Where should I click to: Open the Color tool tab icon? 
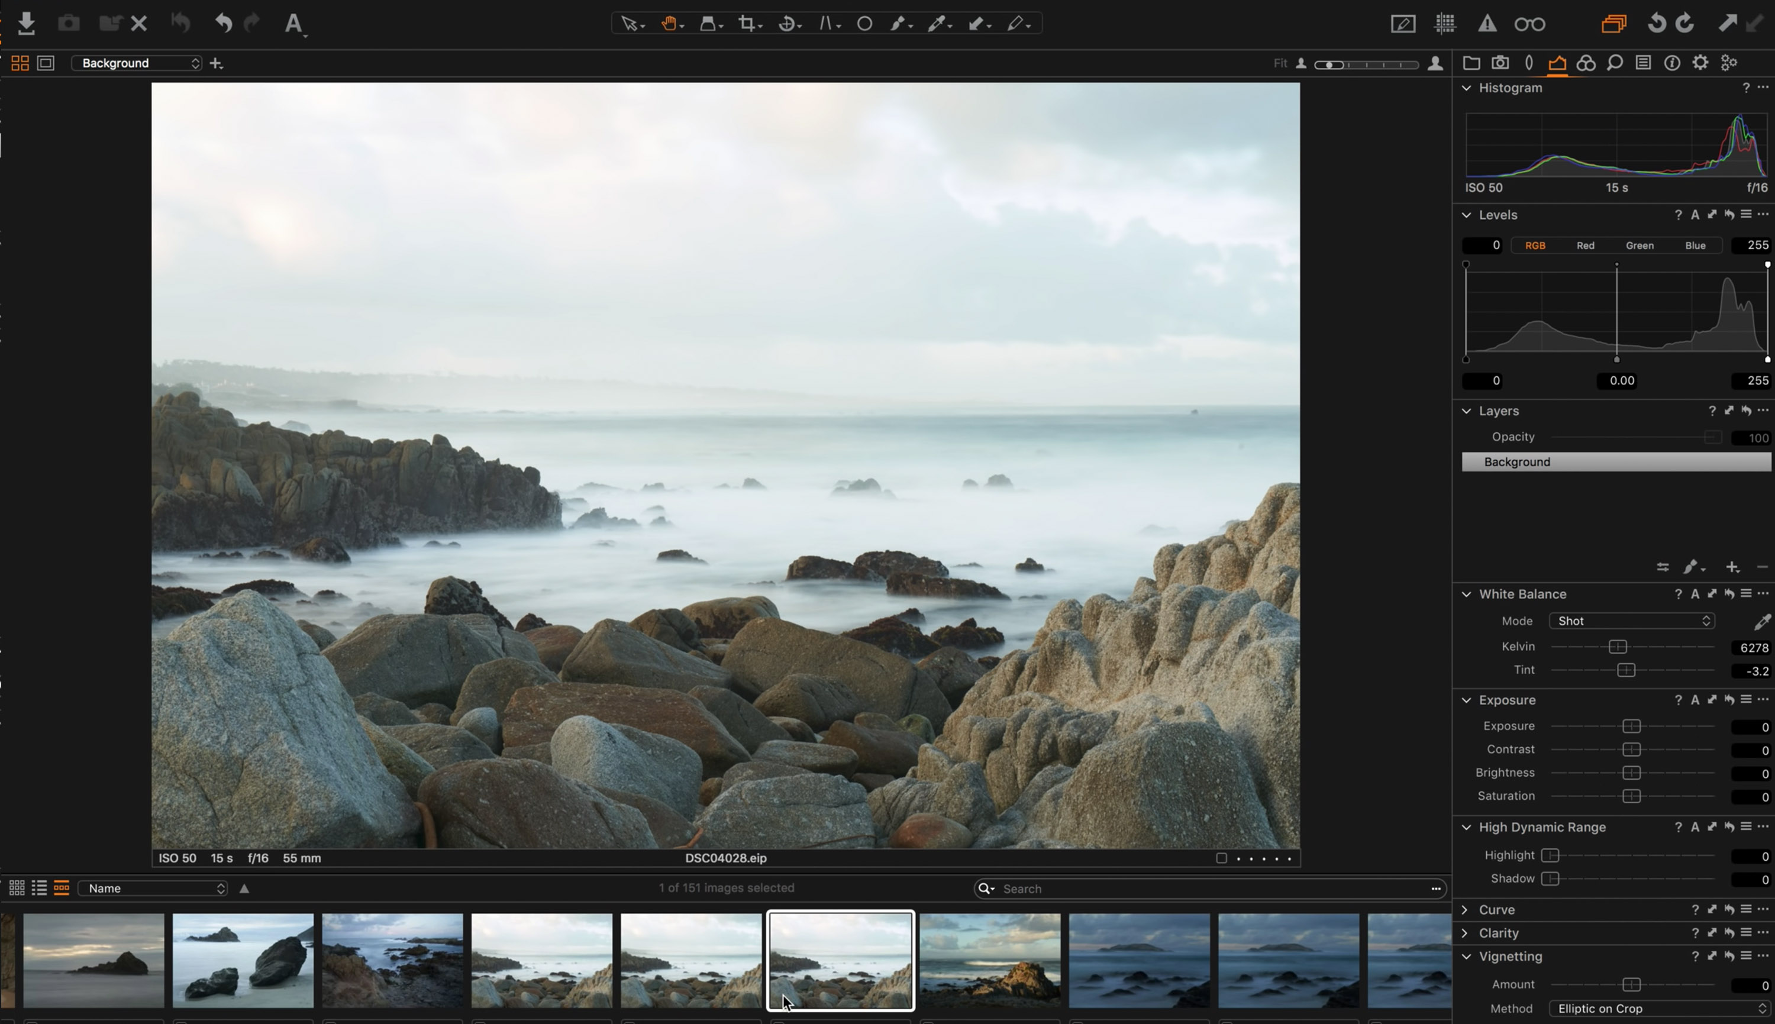coord(1586,63)
